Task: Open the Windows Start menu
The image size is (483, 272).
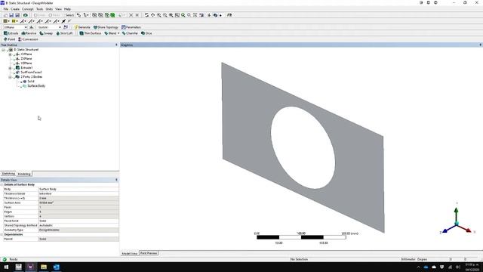Action: tap(6, 267)
